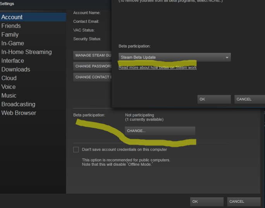
Task: Select Broadcasting in the sidebar
Action: [x=18, y=104]
